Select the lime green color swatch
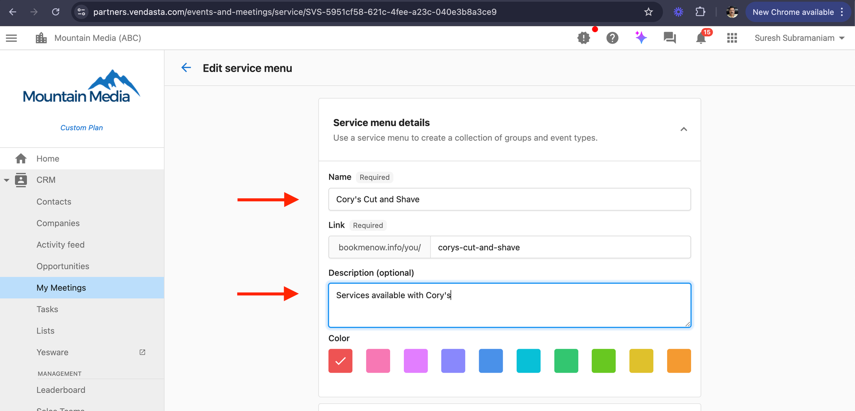Image resolution: width=855 pixels, height=411 pixels. (604, 361)
